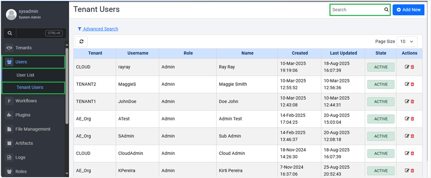Expand the Workflows sidebar section

[x=26, y=101]
